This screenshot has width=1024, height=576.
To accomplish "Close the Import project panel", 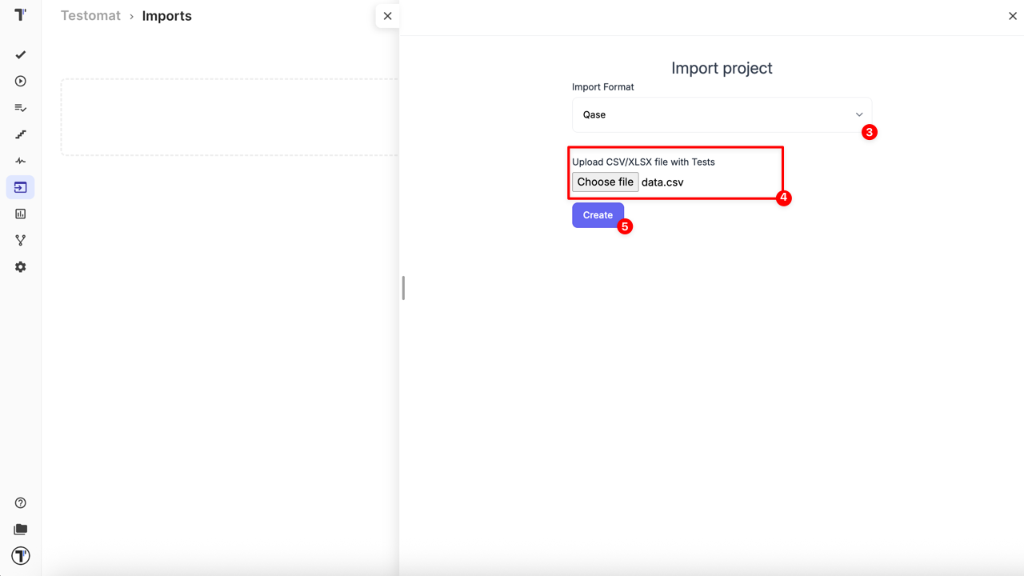I will pyautogui.click(x=1012, y=15).
